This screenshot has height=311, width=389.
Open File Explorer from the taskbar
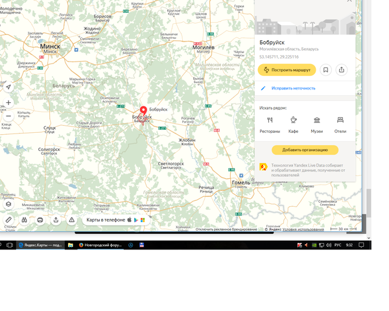(71, 245)
